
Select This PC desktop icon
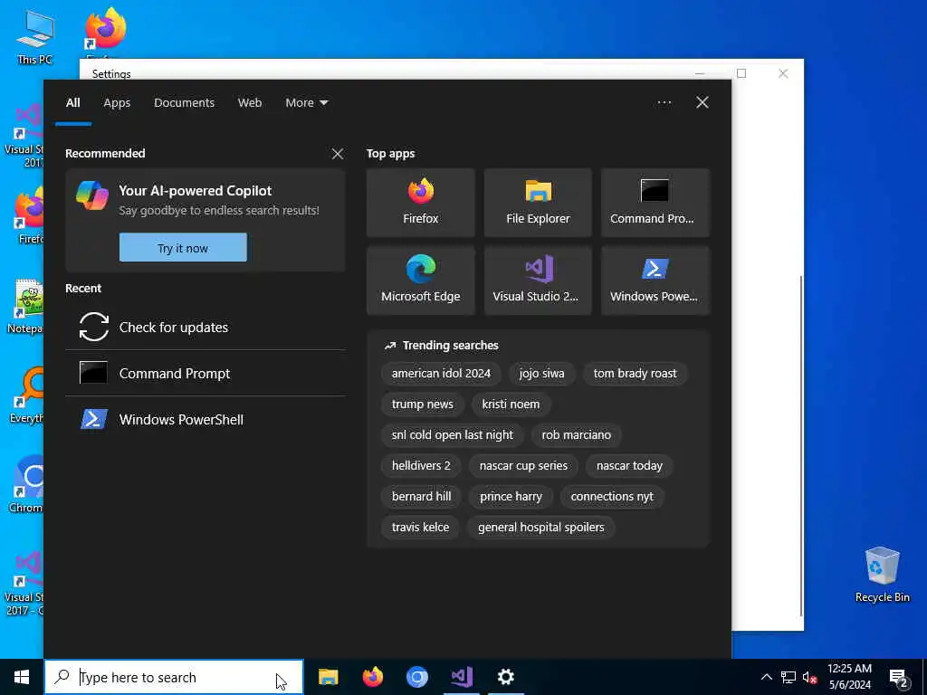[x=35, y=37]
